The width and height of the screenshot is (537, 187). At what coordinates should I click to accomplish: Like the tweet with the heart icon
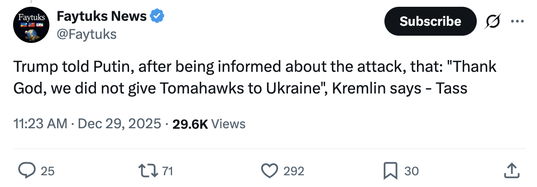pos(270,170)
